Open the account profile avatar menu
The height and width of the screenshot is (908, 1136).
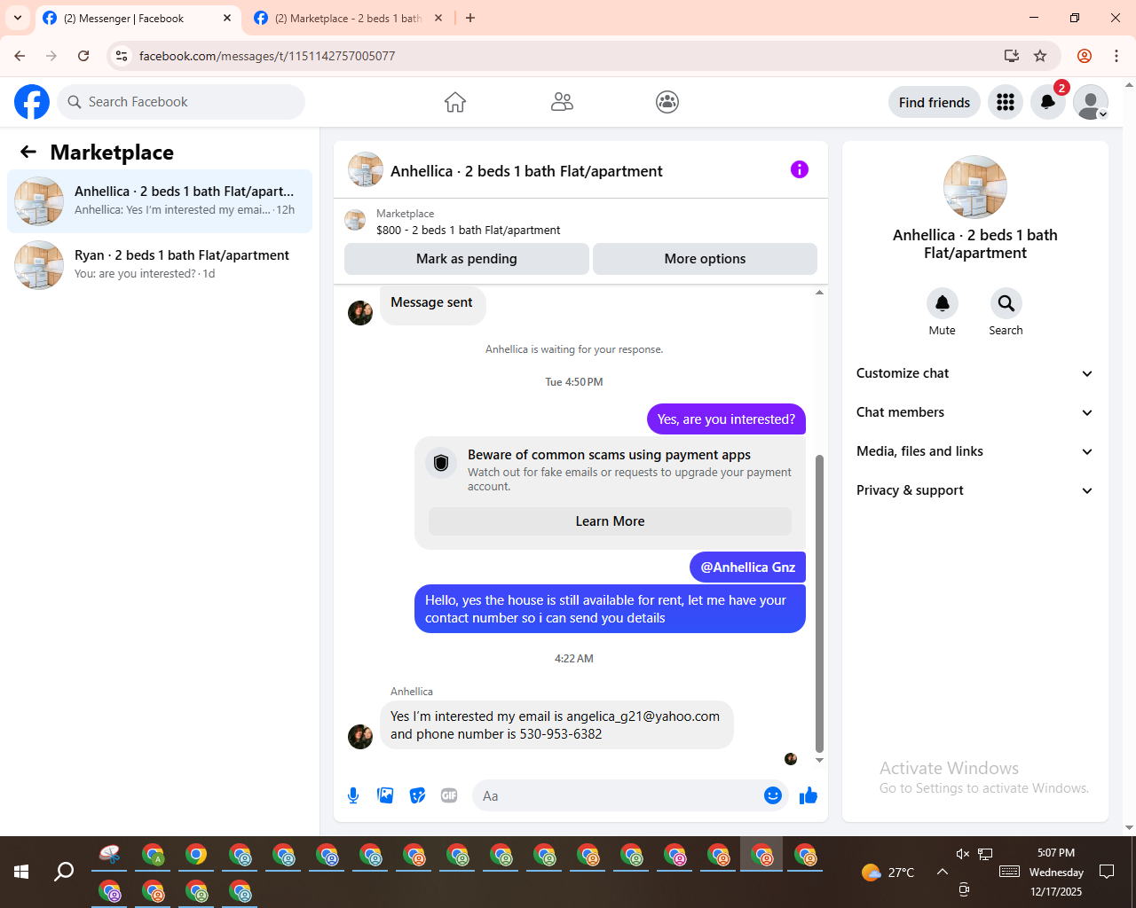(x=1091, y=102)
